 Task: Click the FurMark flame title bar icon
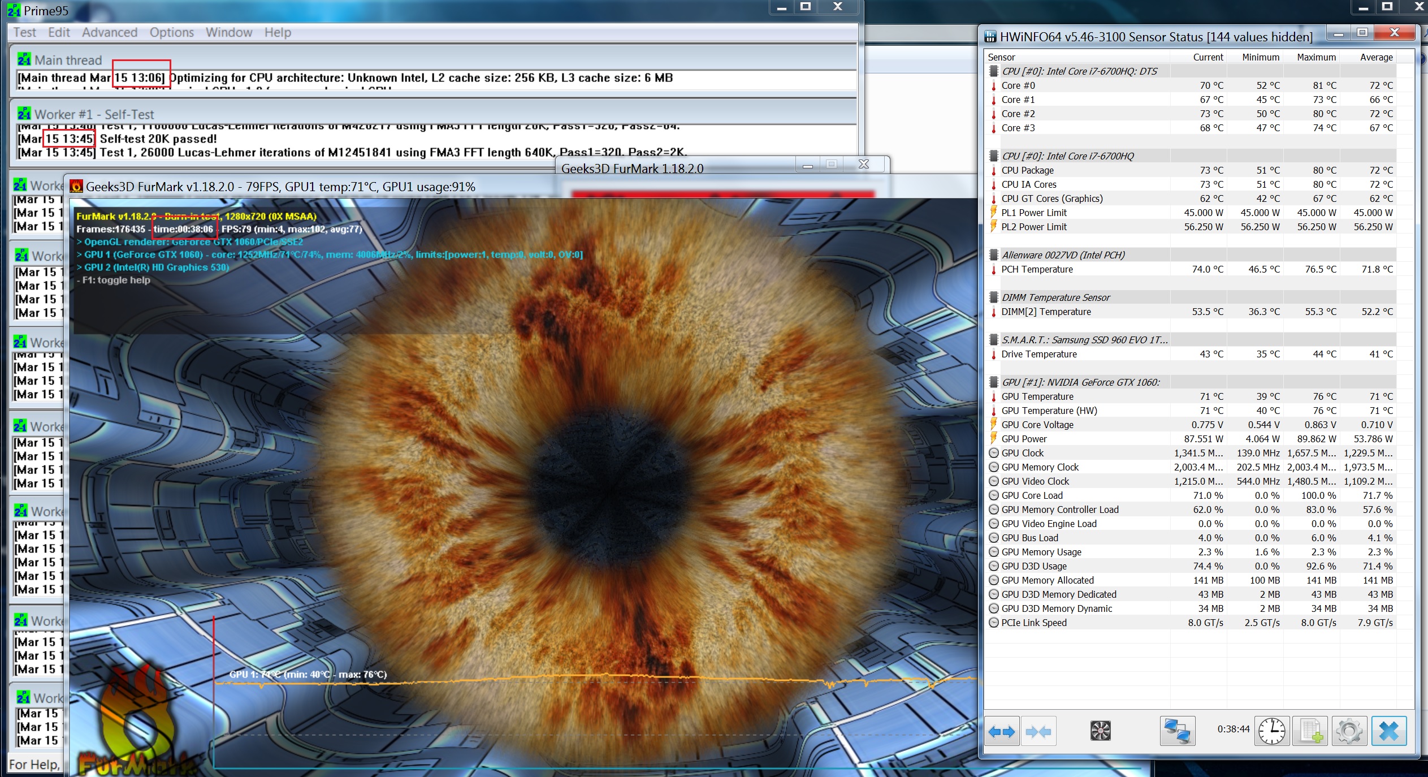[76, 187]
